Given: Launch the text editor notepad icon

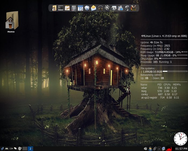Looking at the screenshot, I should [x=67, y=8].
